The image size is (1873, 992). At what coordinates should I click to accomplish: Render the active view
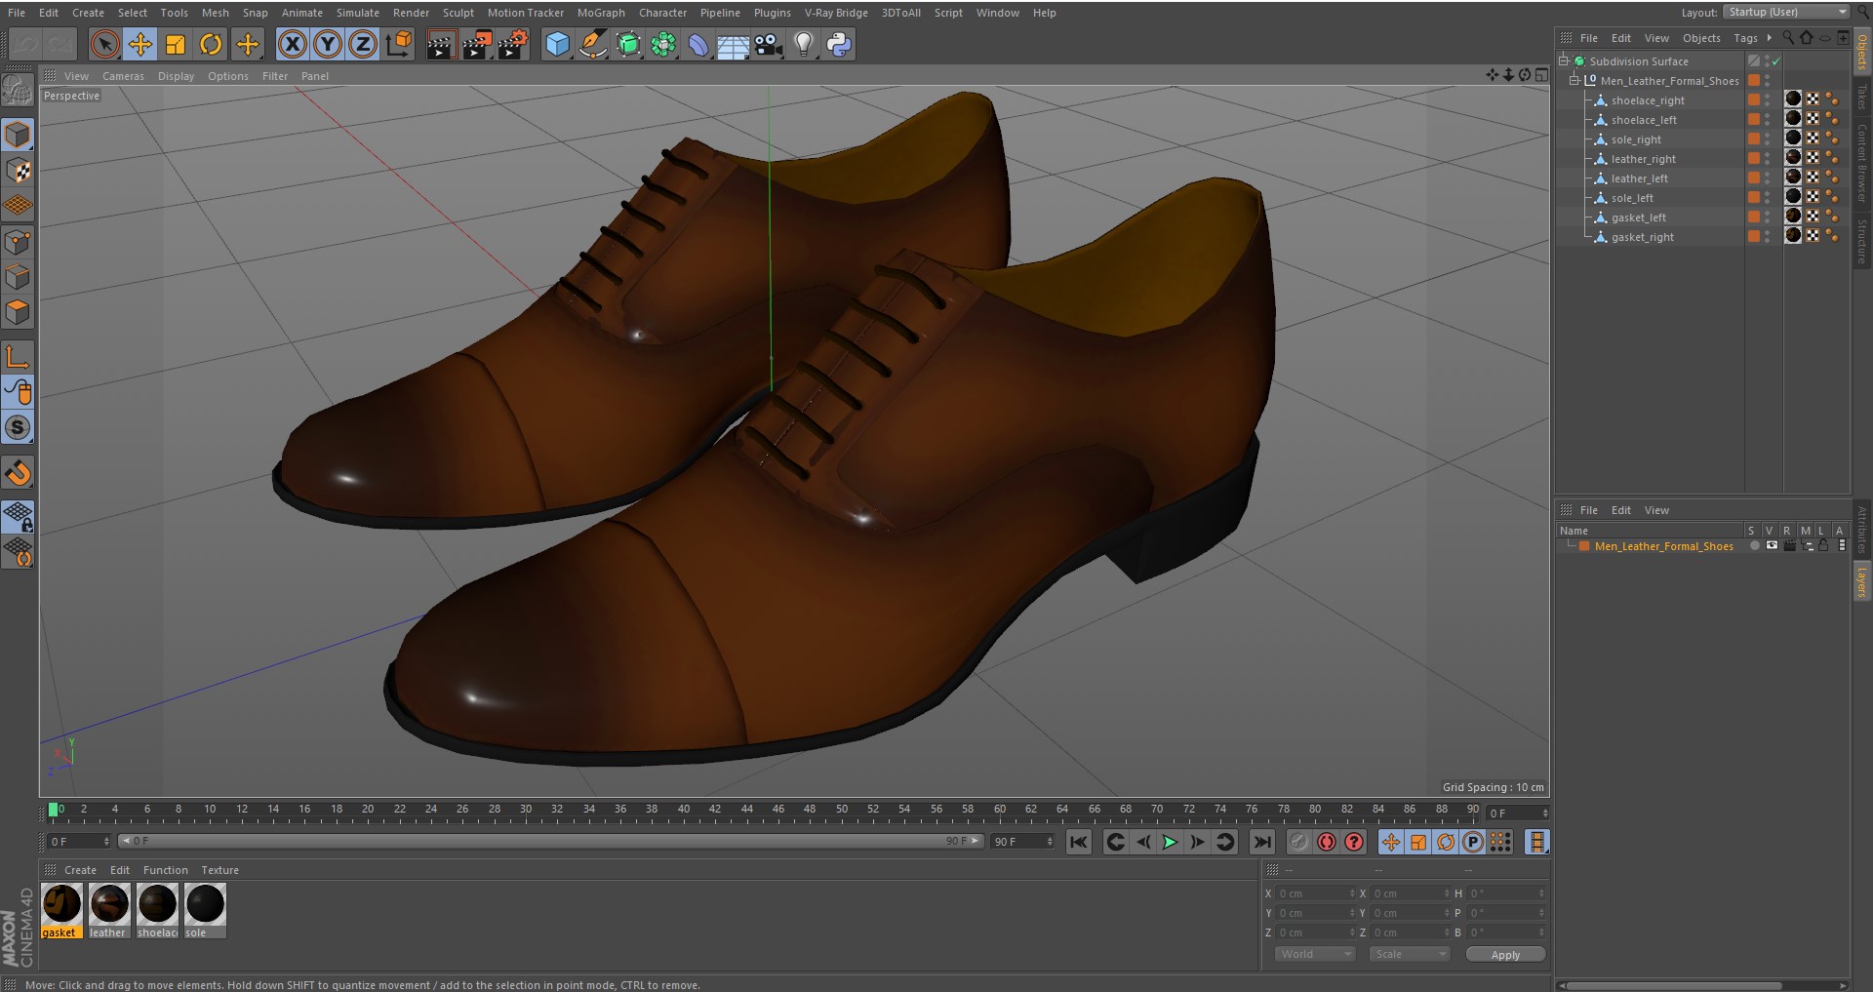(x=441, y=44)
